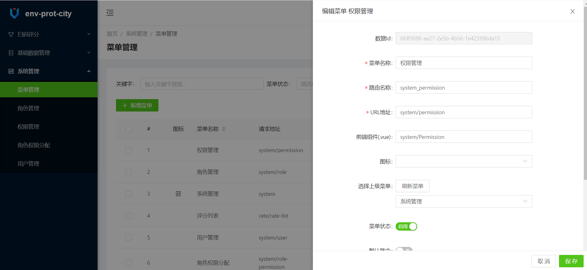Click 保存 to save the menu
Screen dimensions: 587x270
[x=571, y=261]
